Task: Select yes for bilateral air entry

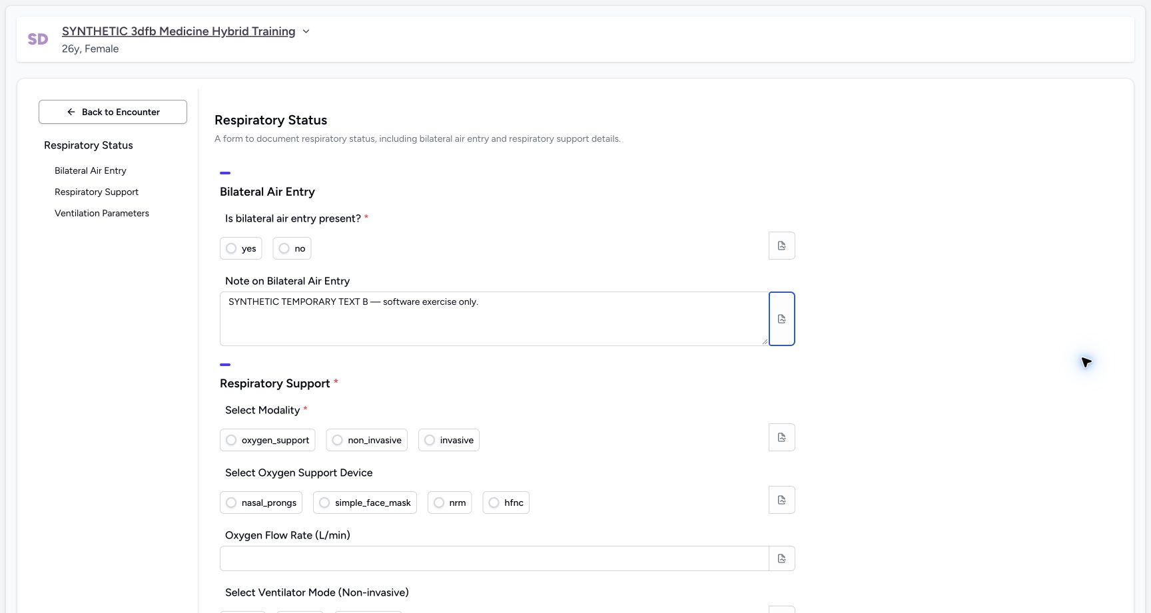Action: (241, 248)
